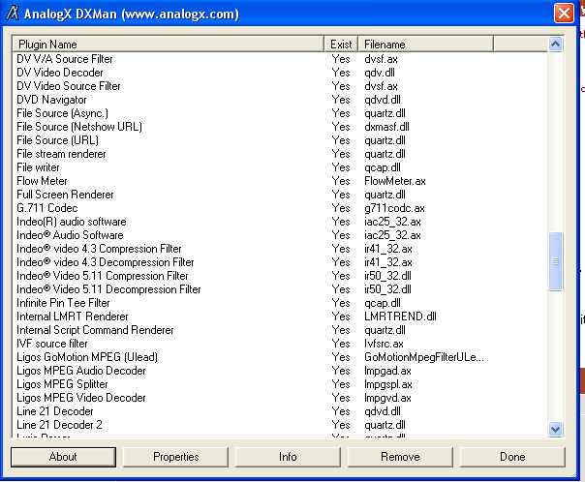Select Ligos MPEG Audio Decoder plugin

tap(280, 371)
